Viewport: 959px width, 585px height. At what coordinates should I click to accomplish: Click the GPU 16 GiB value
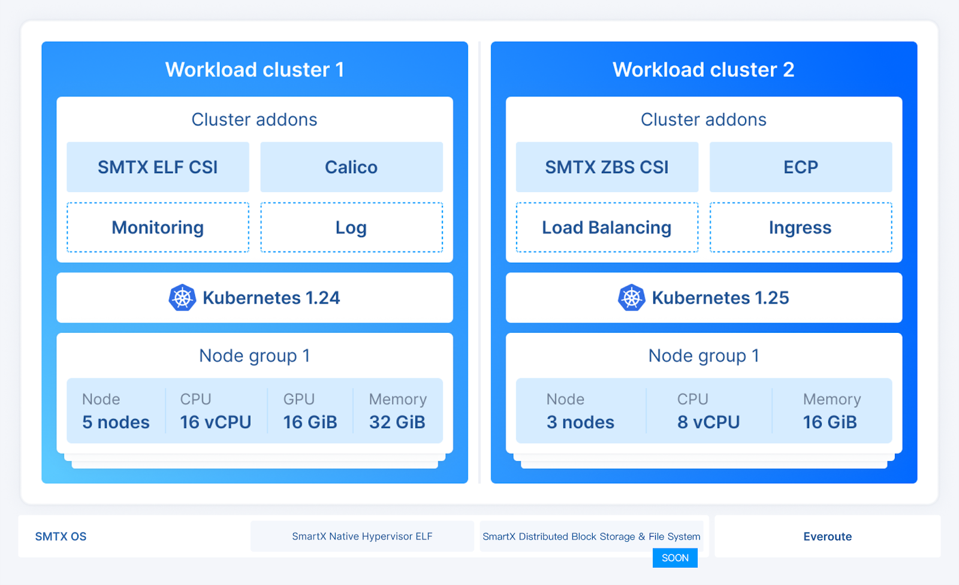(x=310, y=422)
